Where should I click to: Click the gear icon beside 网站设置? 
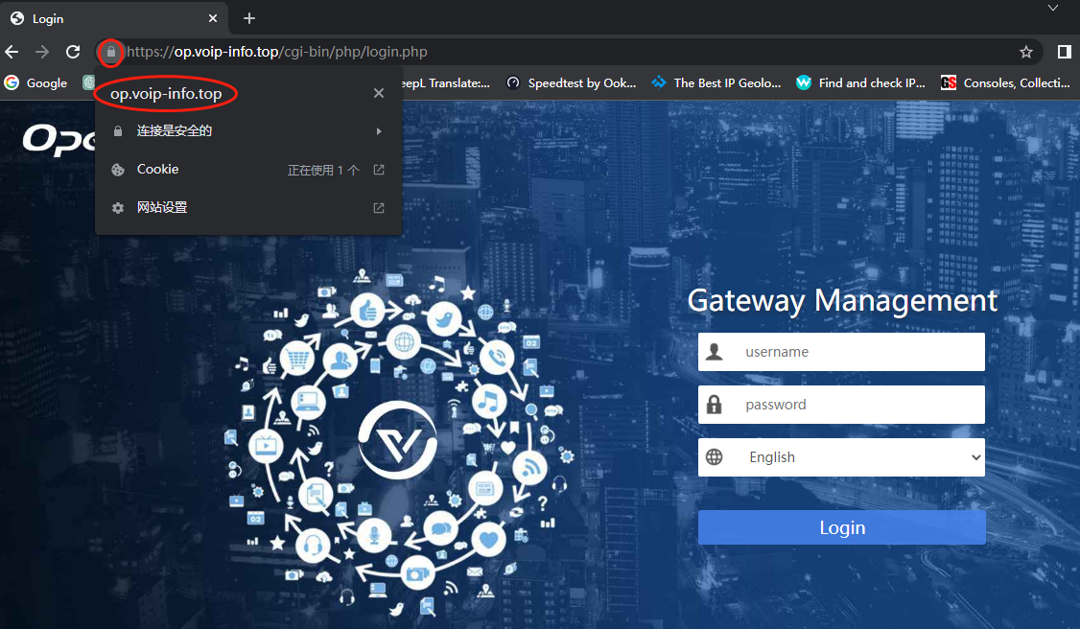(x=118, y=208)
